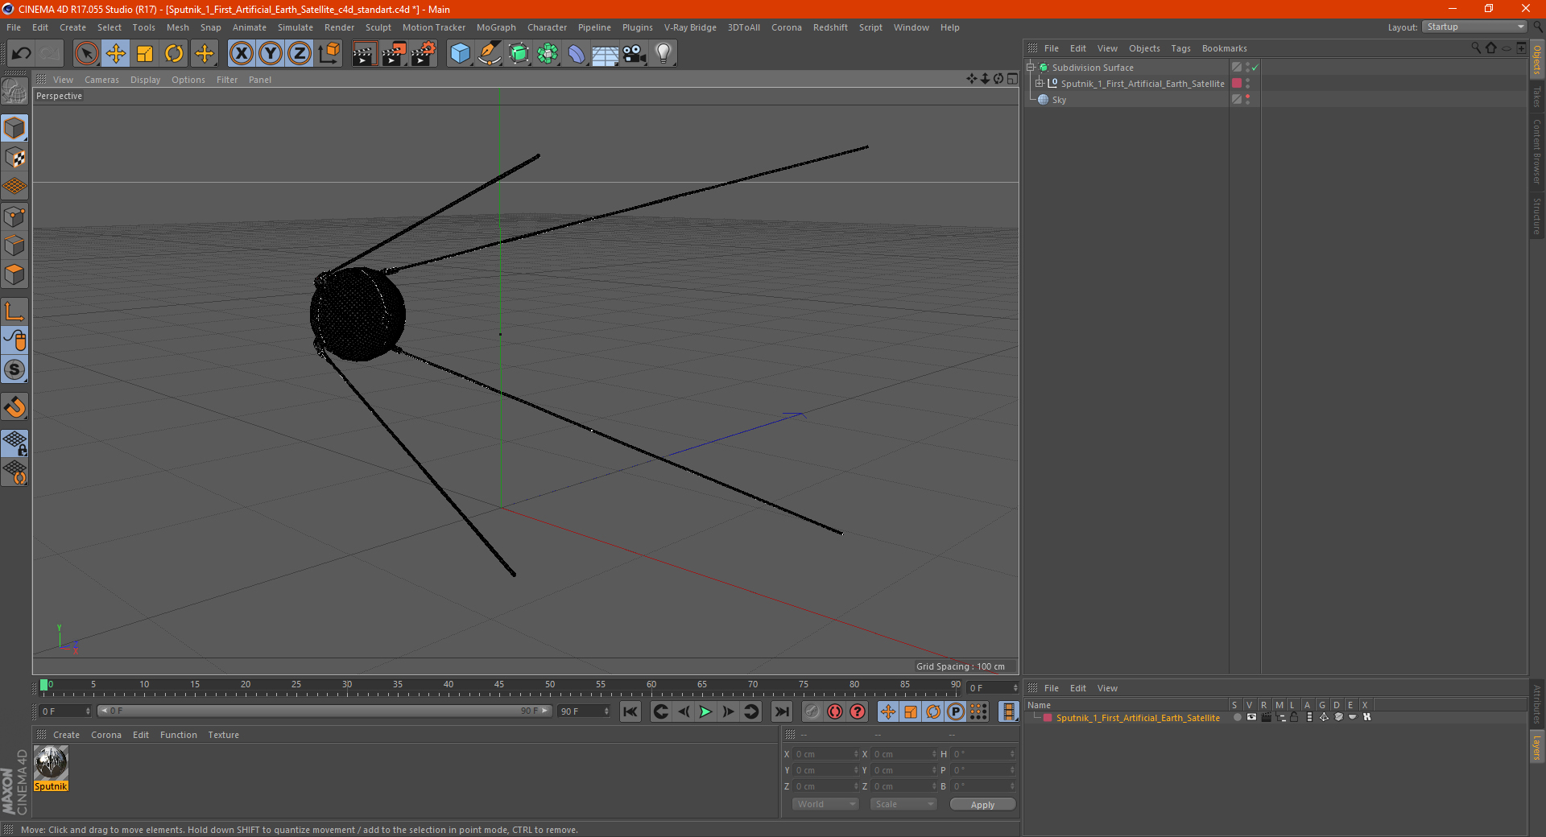Switch to Texture mode
The width and height of the screenshot is (1546, 837).
pyautogui.click(x=14, y=158)
